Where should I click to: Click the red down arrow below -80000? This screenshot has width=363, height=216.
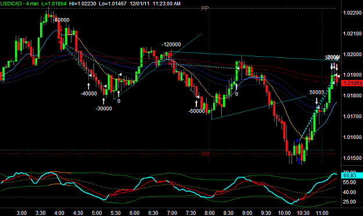[61, 28]
